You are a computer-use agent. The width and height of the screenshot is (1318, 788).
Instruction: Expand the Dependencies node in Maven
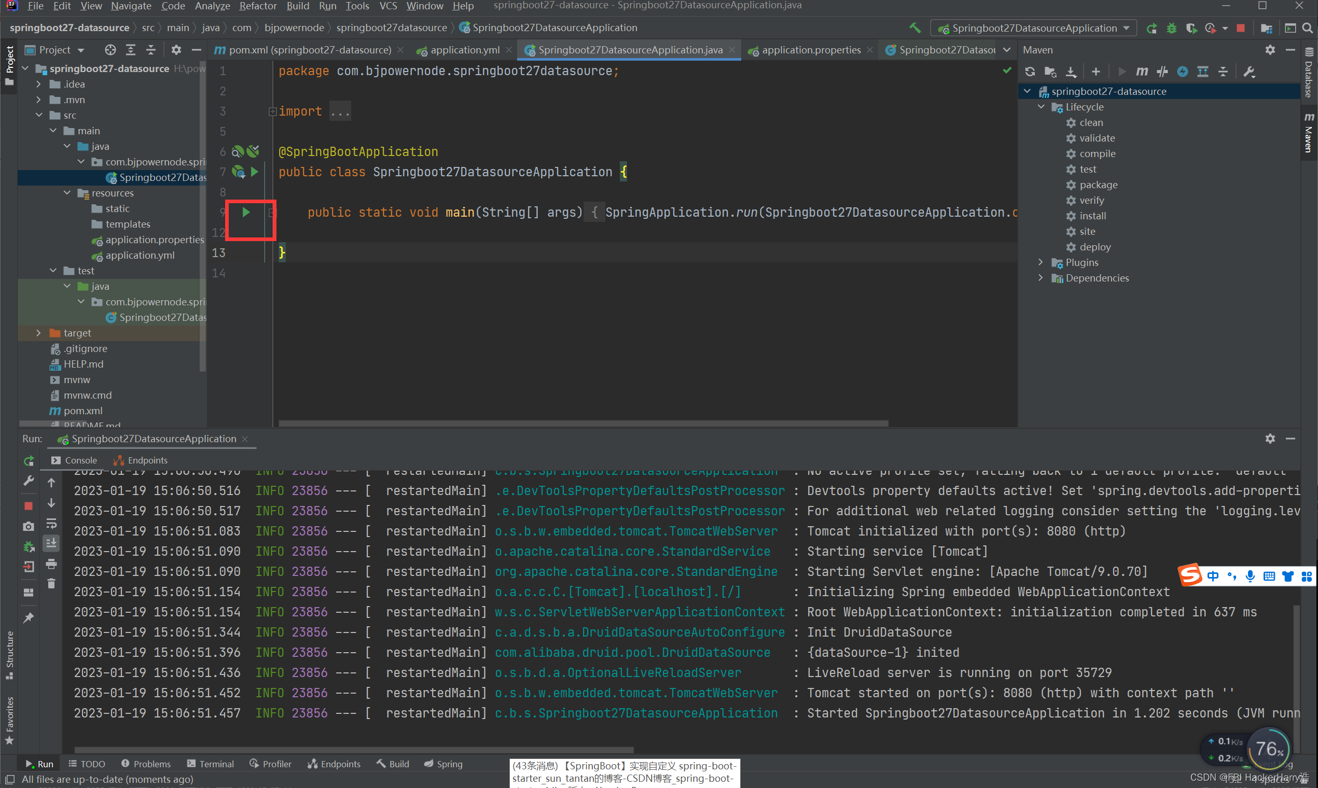point(1041,278)
